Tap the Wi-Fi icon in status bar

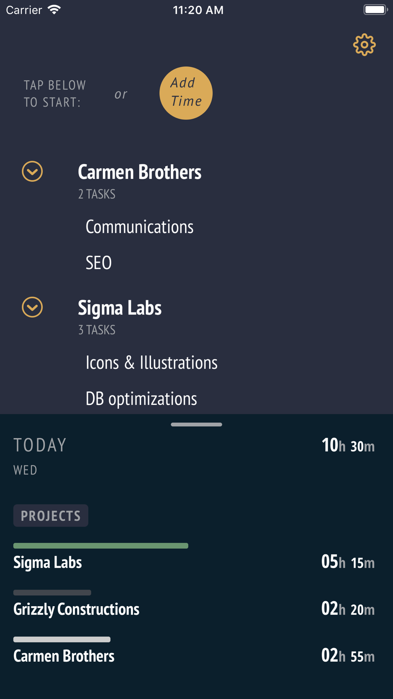click(x=54, y=9)
